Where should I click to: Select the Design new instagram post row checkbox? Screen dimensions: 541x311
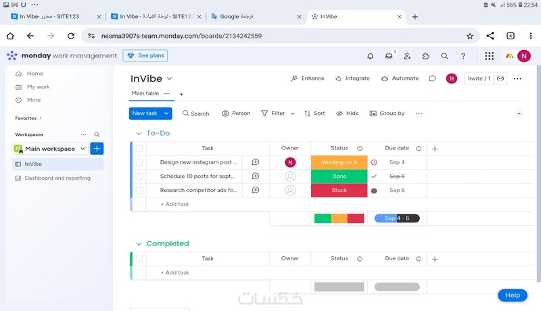pos(139,162)
